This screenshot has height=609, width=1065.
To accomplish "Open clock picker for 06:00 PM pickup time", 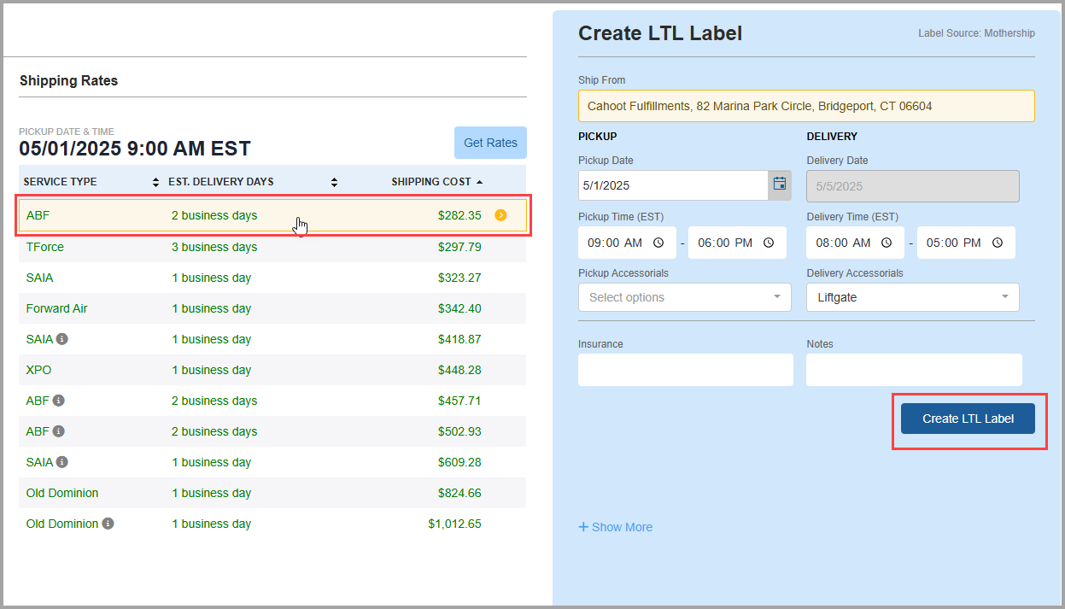I will 768,243.
